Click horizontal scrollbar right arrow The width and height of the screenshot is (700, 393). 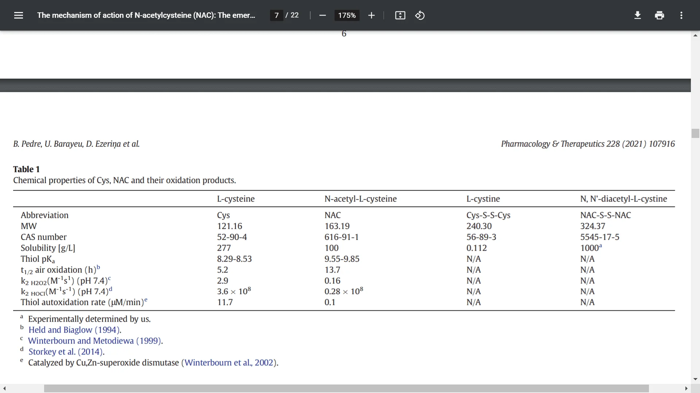coord(686,389)
